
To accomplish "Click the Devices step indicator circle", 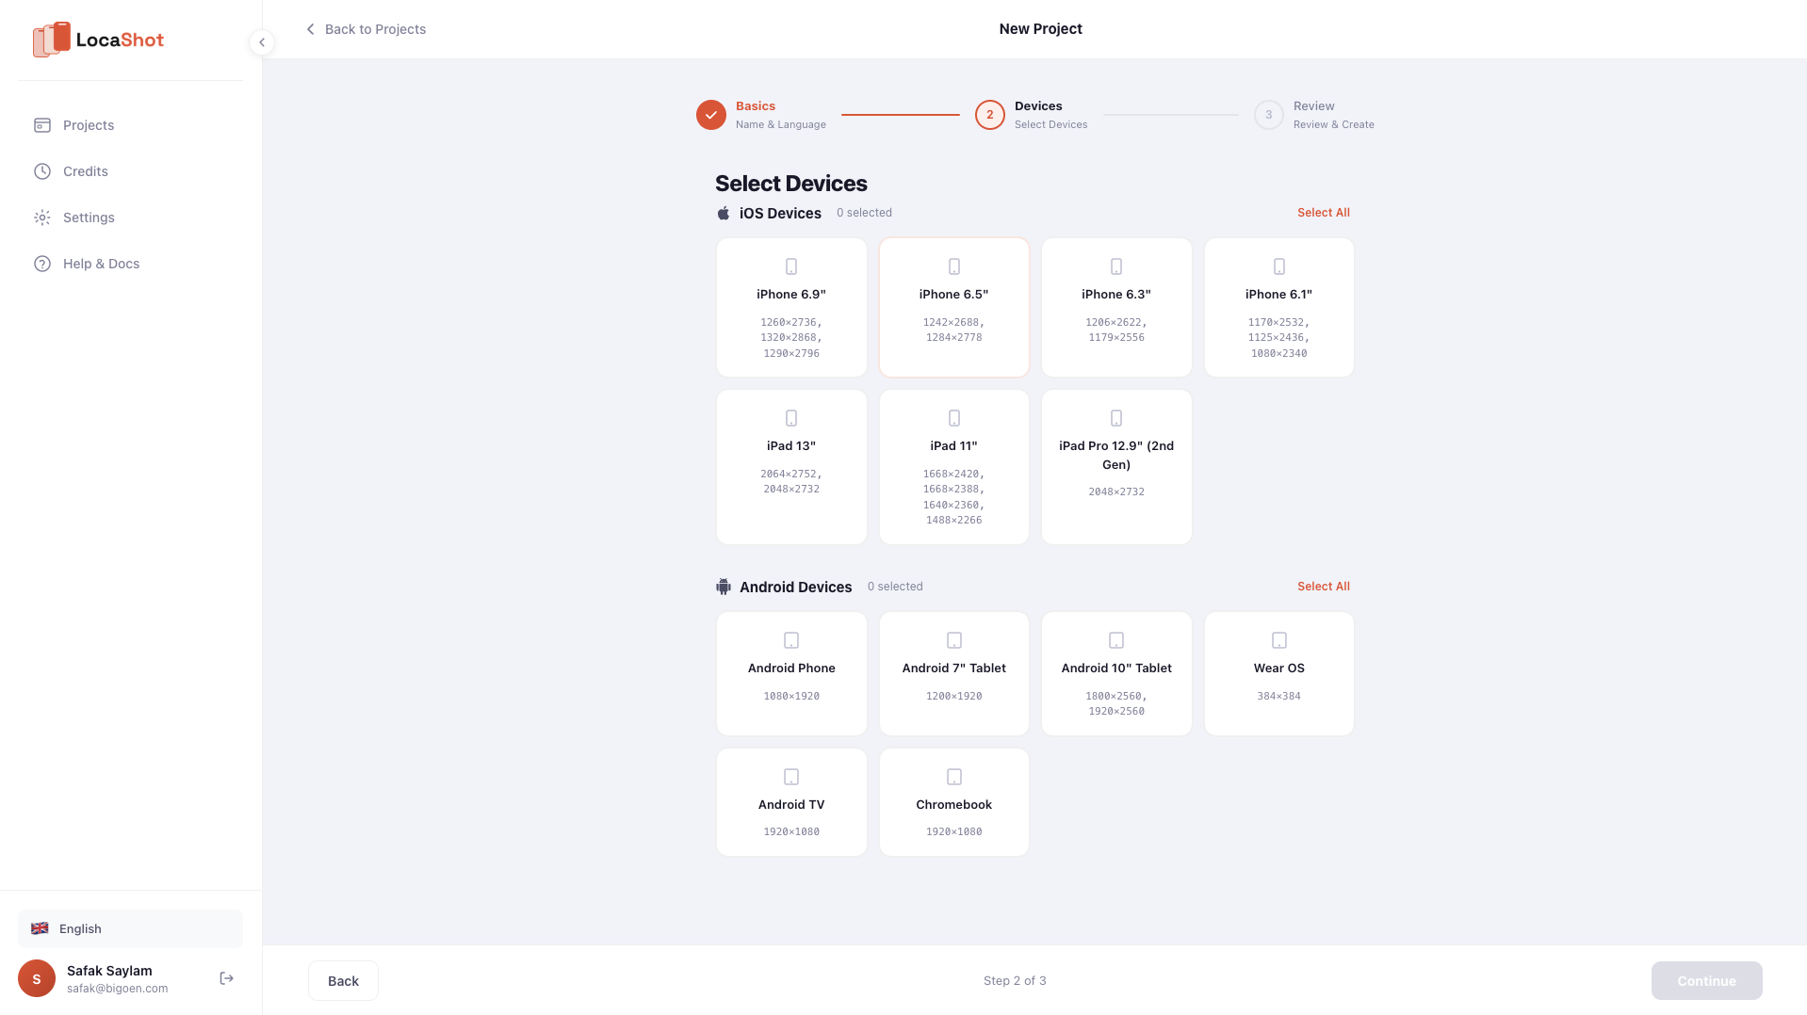I will 989,114.
